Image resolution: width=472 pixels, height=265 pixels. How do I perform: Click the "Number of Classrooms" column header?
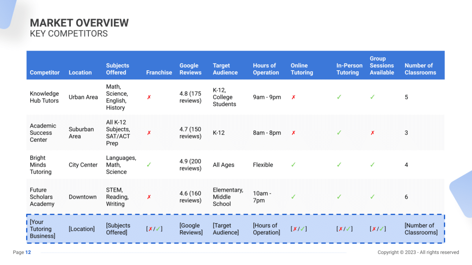pos(420,69)
